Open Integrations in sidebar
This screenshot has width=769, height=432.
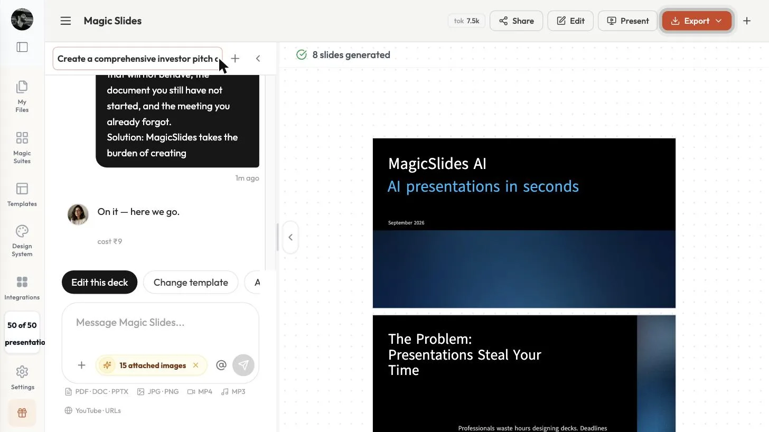coord(22,288)
